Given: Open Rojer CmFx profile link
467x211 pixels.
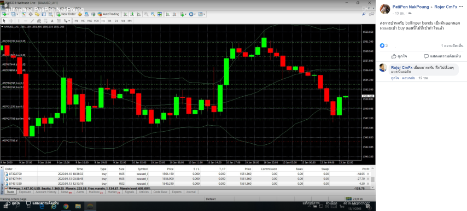Looking at the screenshot, I should point(446,7).
